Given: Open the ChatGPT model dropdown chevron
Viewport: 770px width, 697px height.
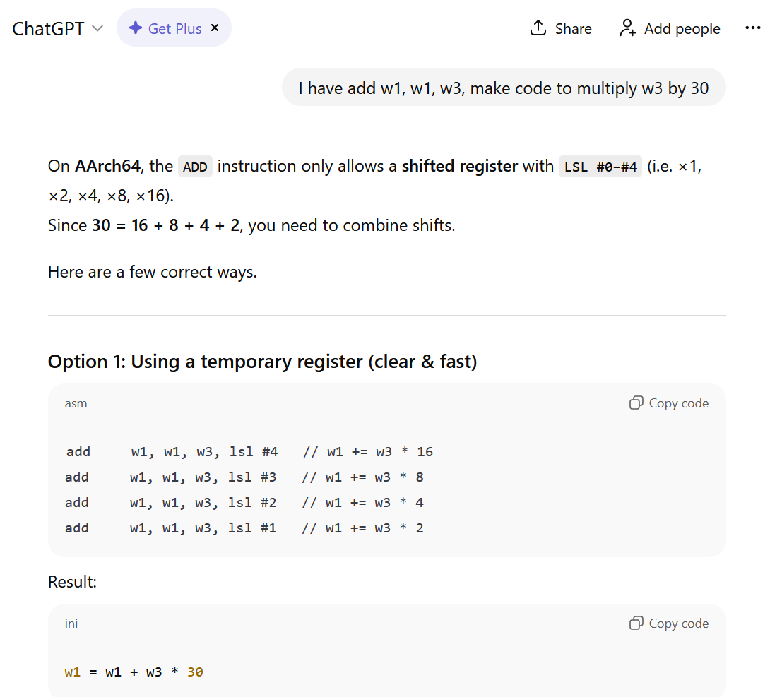Looking at the screenshot, I should tap(97, 28).
